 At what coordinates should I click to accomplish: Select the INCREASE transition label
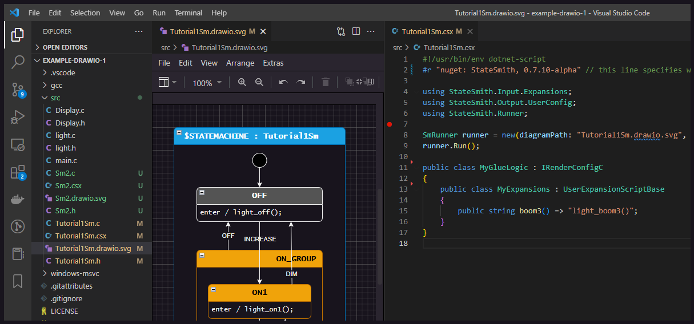pos(260,239)
